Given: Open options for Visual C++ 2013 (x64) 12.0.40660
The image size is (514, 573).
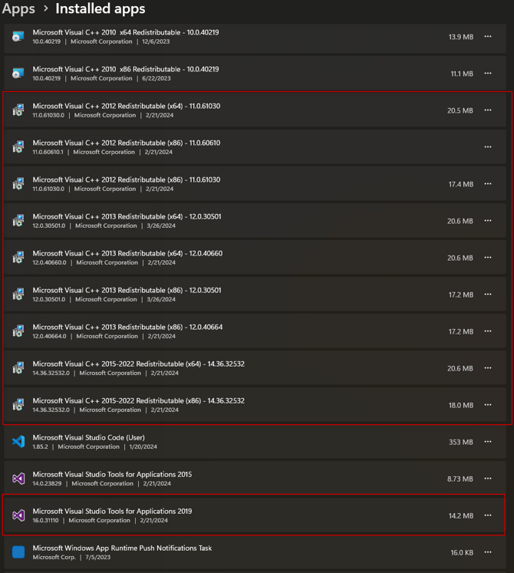Looking at the screenshot, I should point(488,258).
